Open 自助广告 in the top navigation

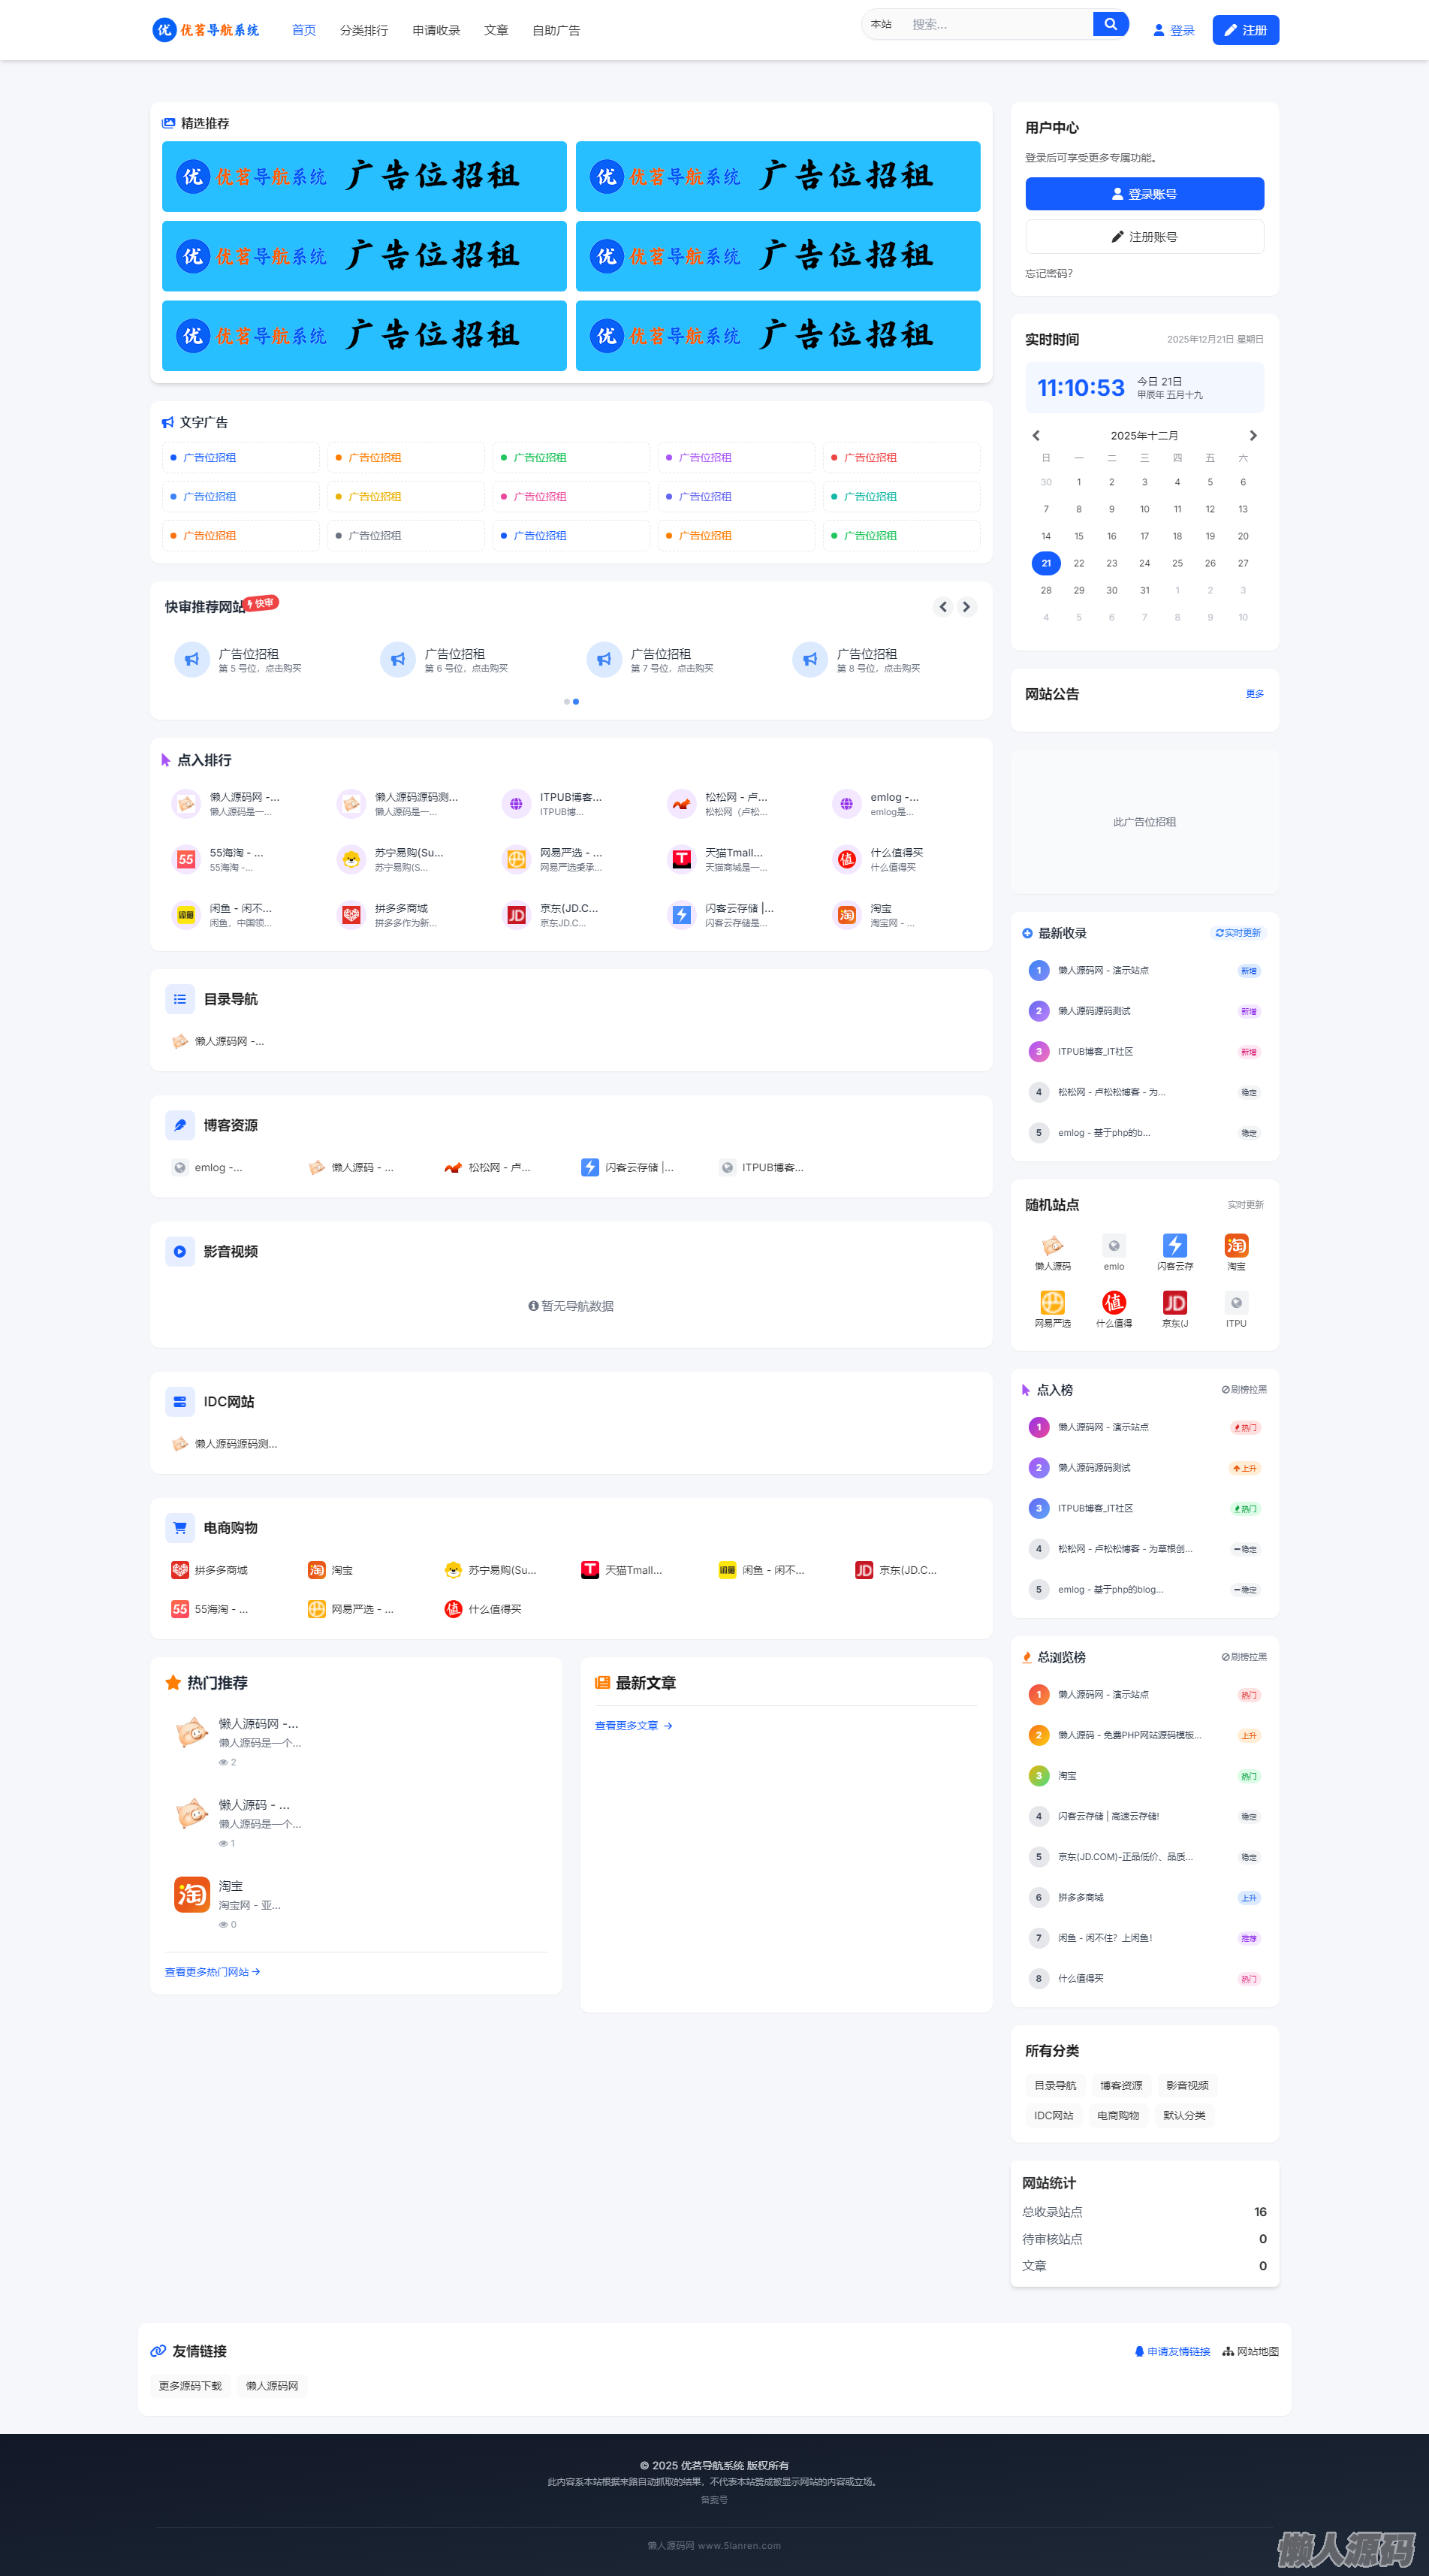coord(556,30)
